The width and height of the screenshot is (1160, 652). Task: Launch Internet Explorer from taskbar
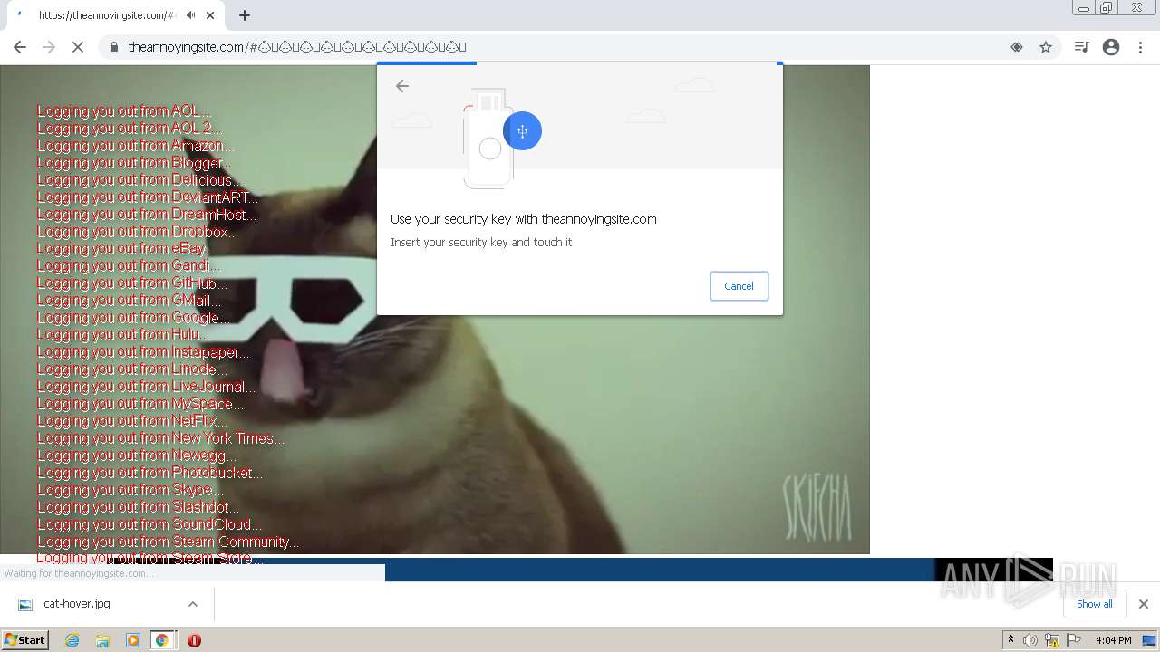[72, 640]
